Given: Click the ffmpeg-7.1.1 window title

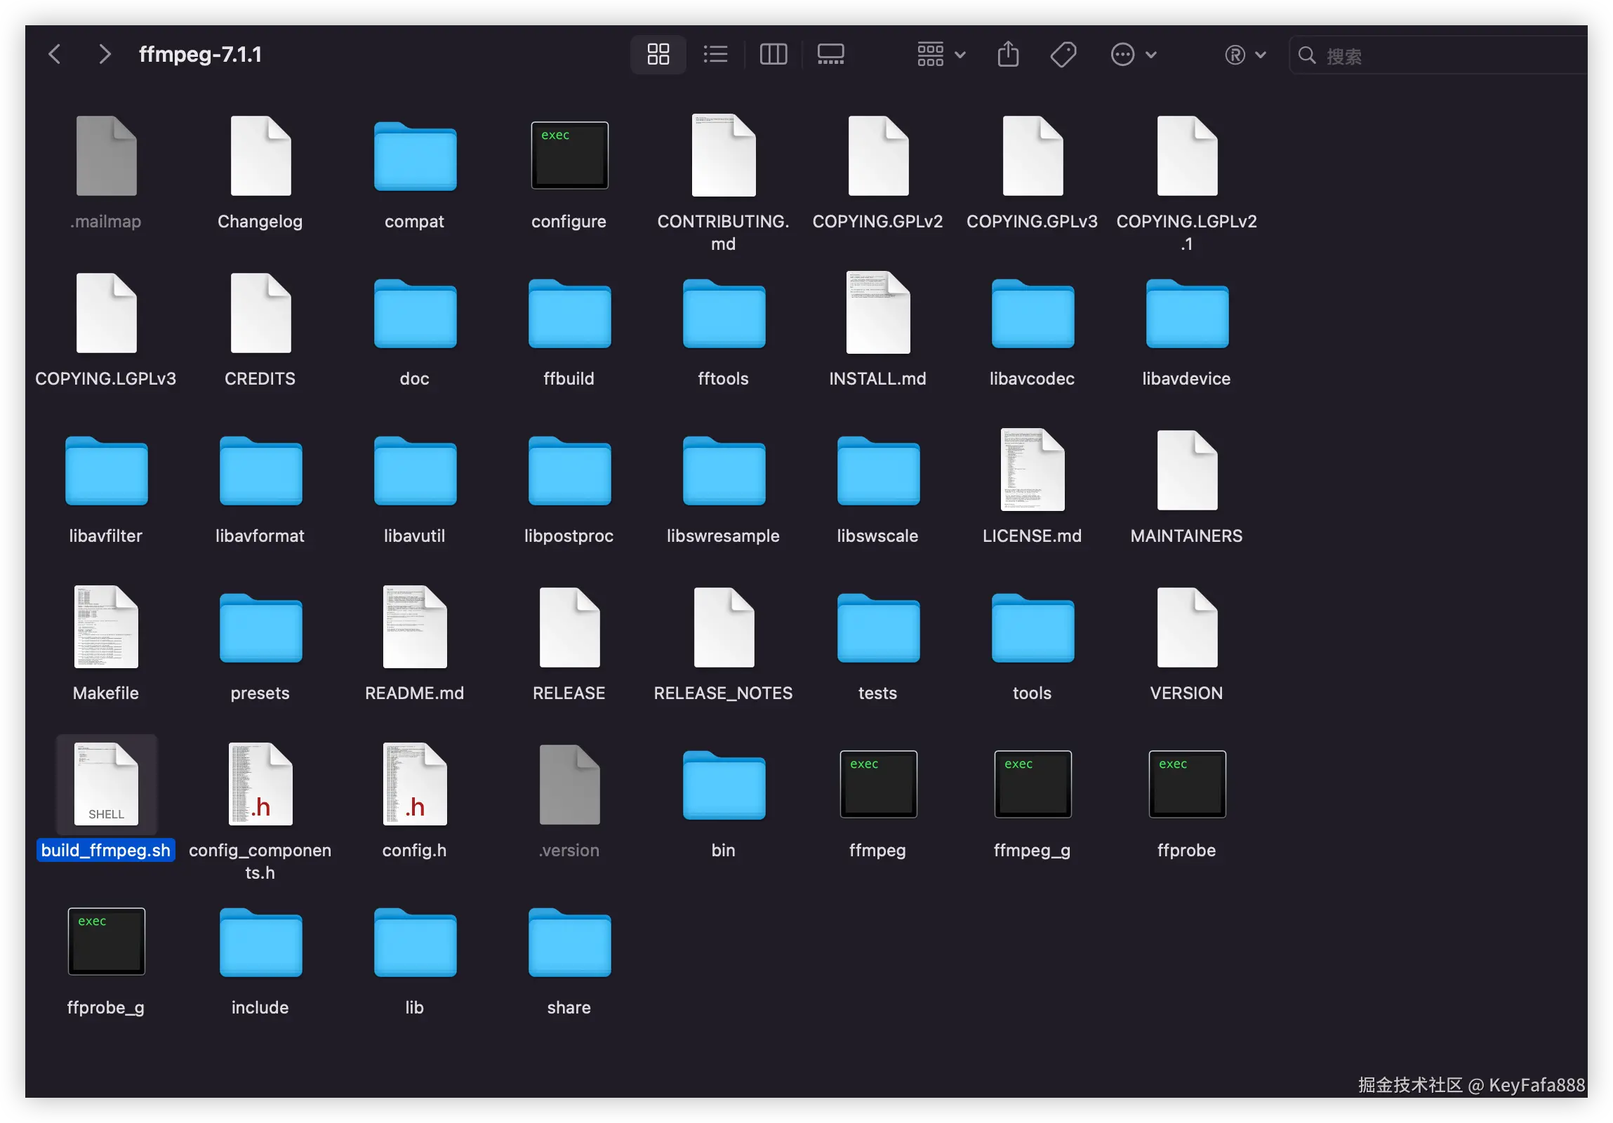Looking at the screenshot, I should tap(200, 54).
